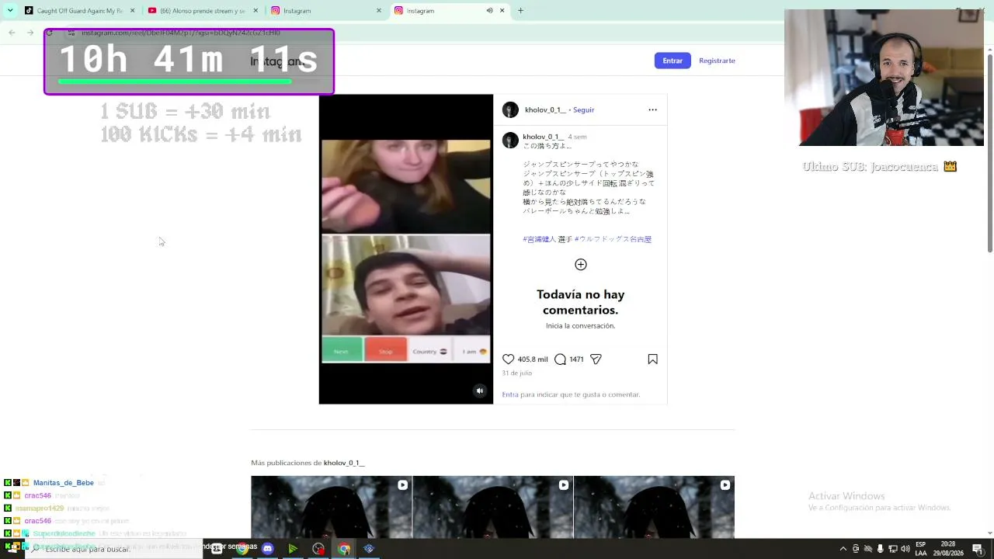Image resolution: width=994 pixels, height=559 pixels.
Task: Open Discord from the taskbar
Action: coord(268,549)
